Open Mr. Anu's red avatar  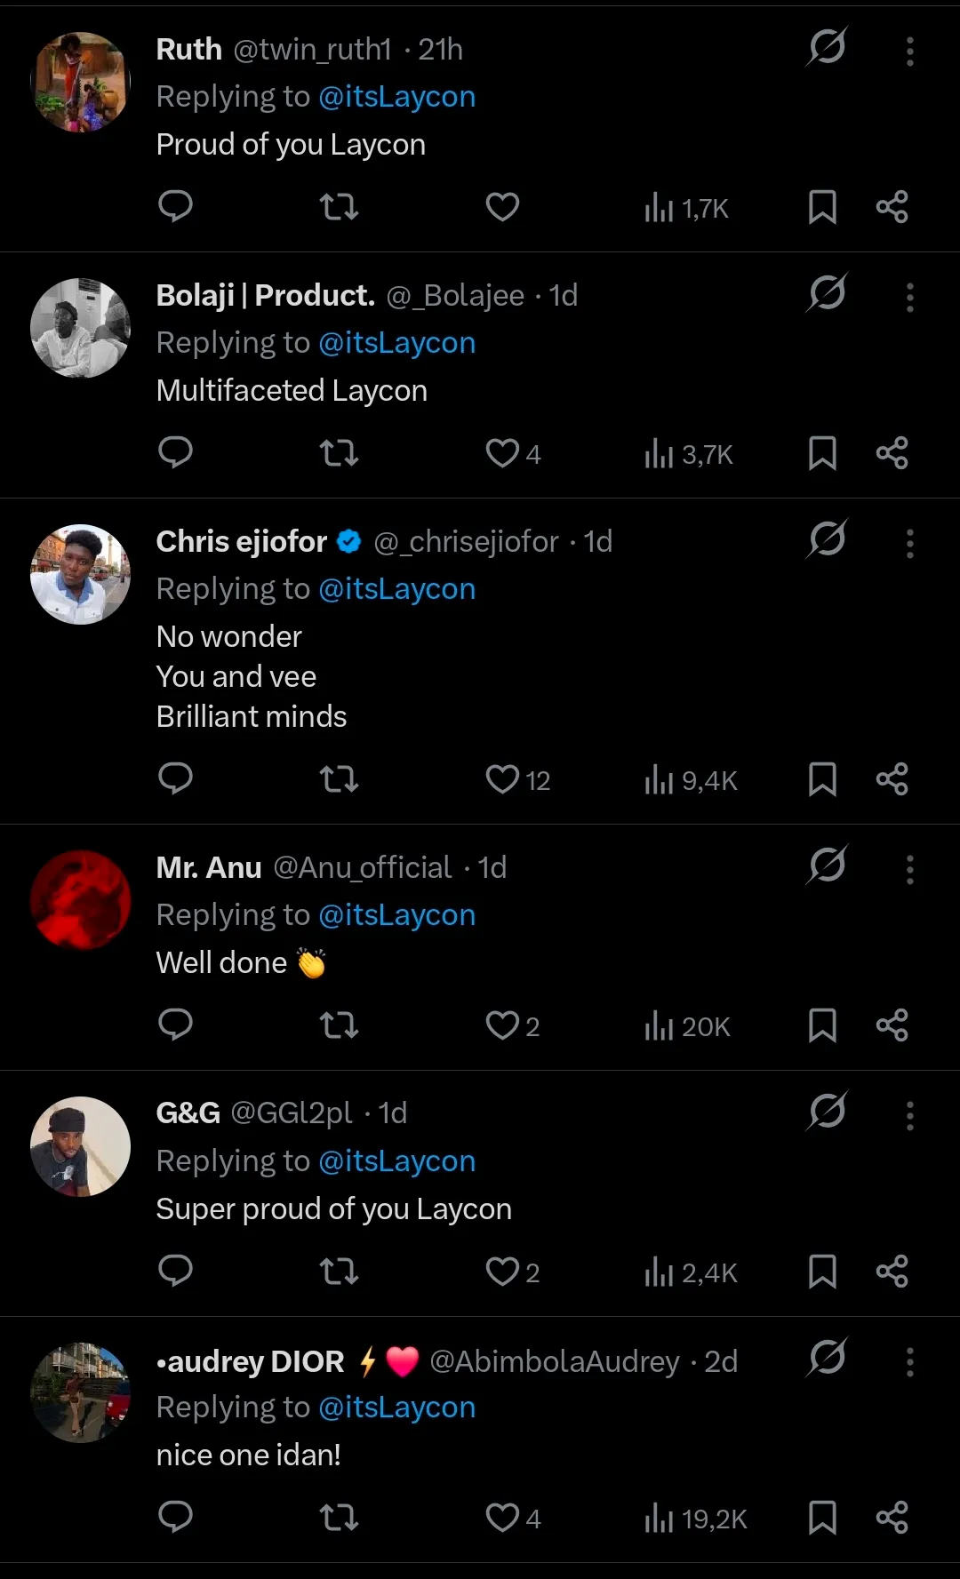pyautogui.click(x=81, y=900)
